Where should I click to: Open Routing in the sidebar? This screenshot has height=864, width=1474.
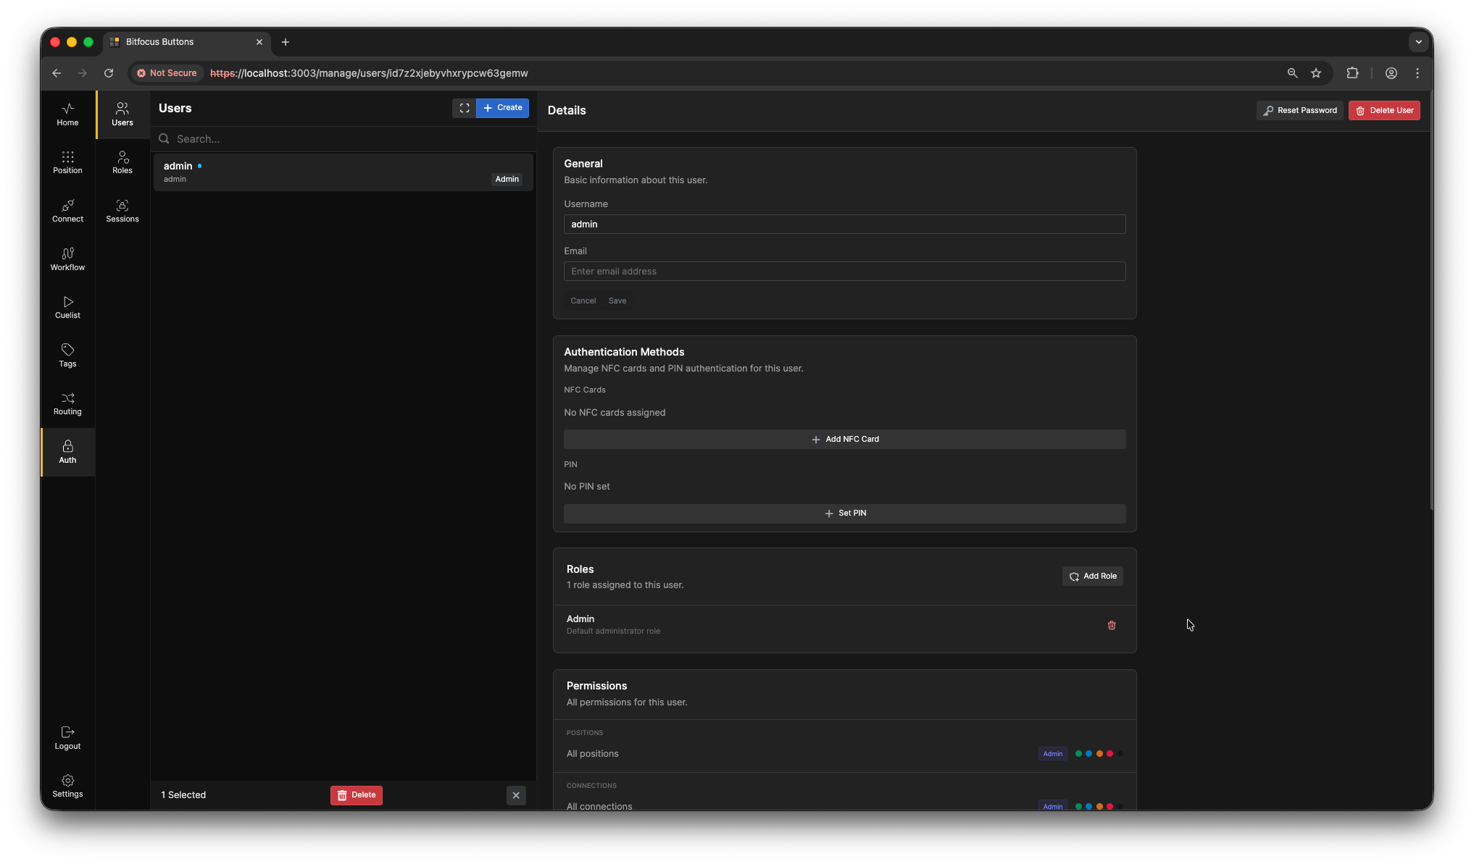[x=67, y=403]
